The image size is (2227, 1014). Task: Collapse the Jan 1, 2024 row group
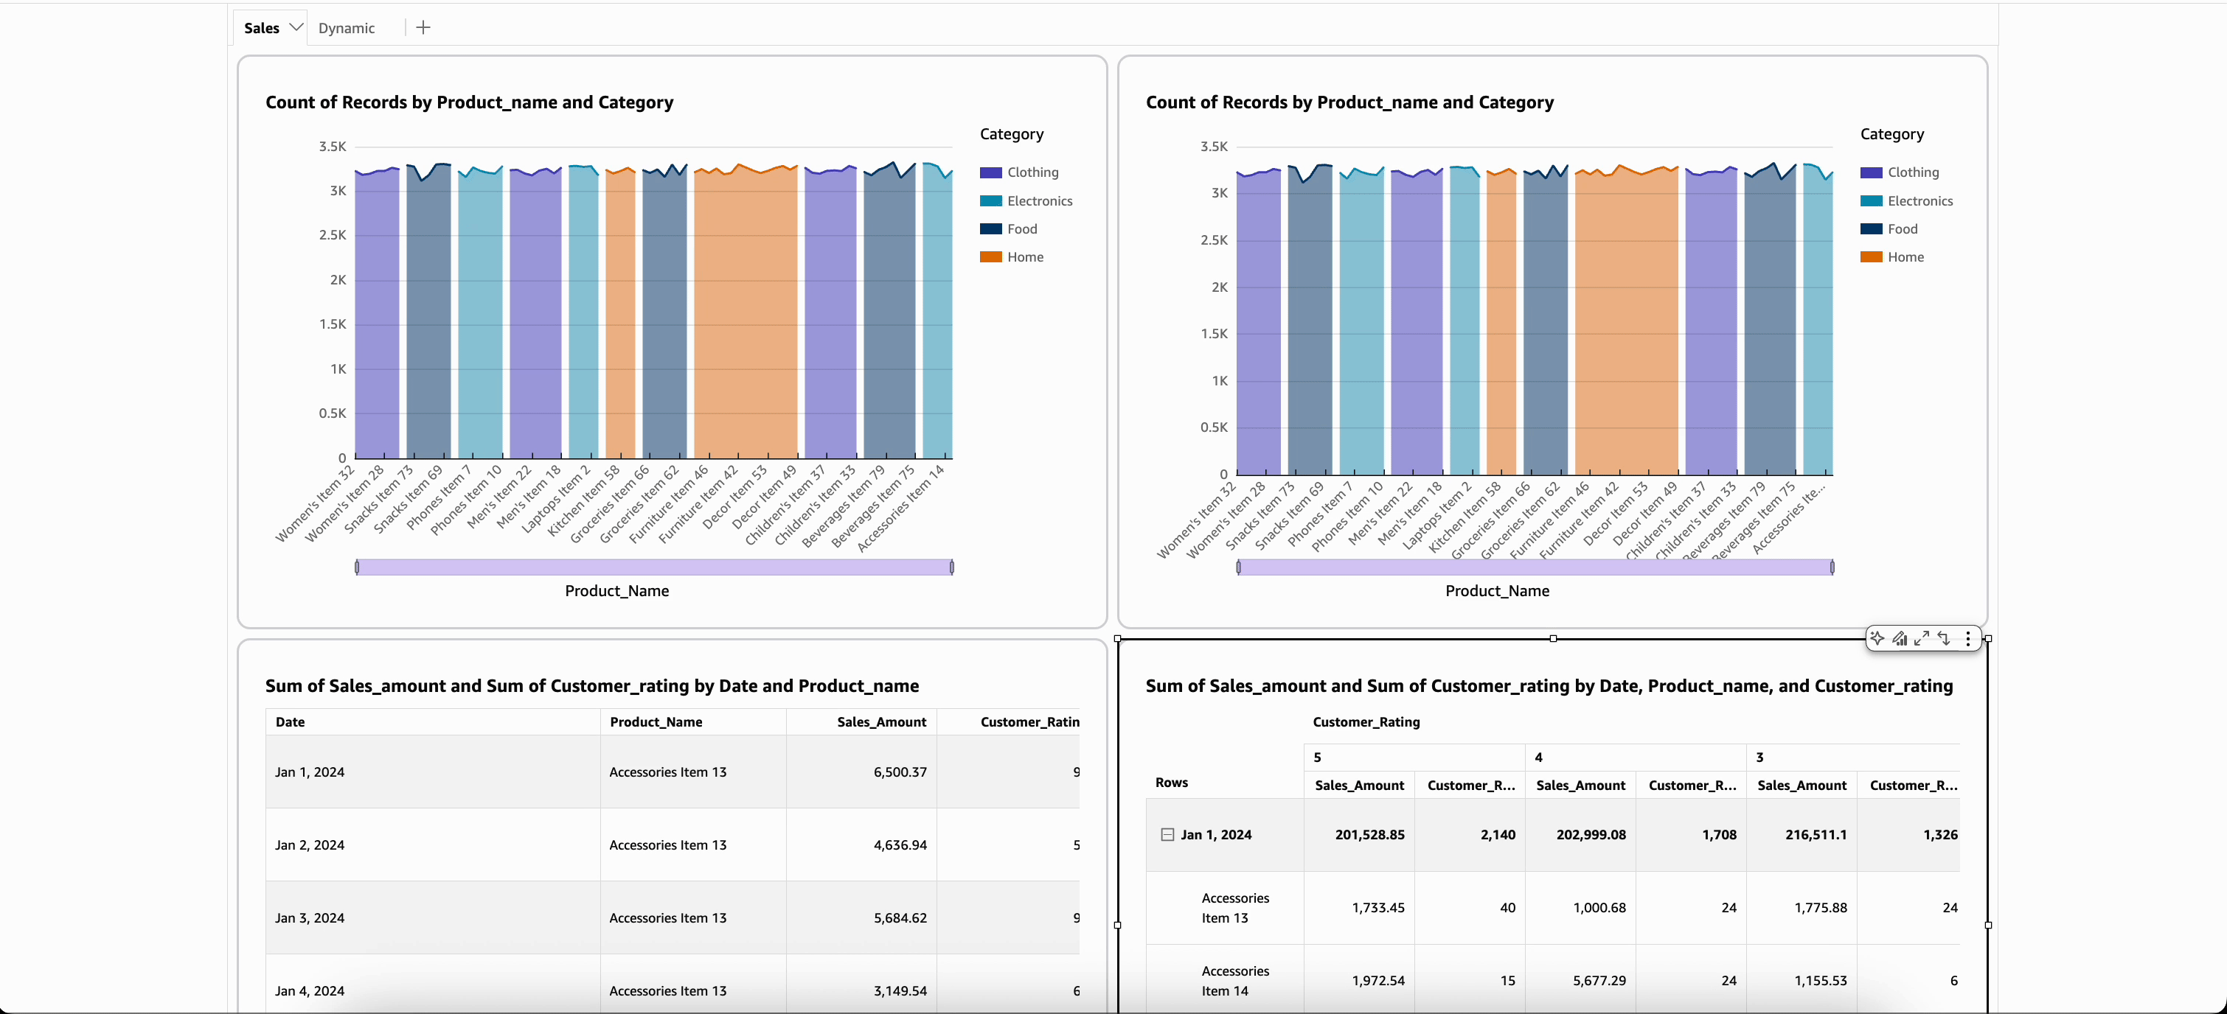coord(1167,834)
